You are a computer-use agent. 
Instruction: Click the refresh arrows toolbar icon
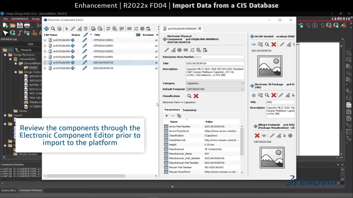point(108,29)
